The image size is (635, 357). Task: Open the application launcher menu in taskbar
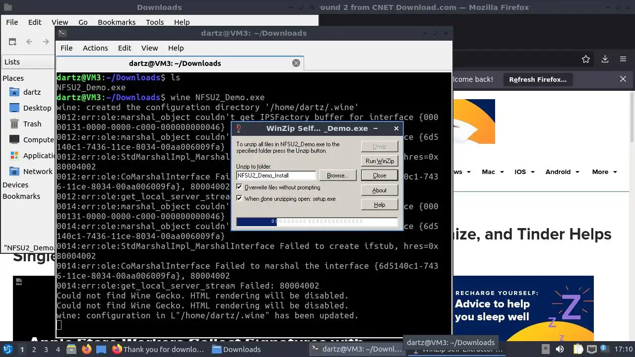point(8,349)
